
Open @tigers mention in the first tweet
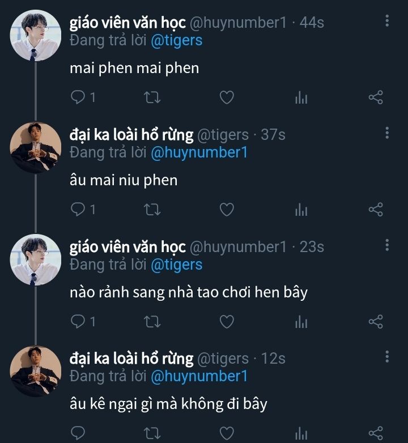(176, 41)
